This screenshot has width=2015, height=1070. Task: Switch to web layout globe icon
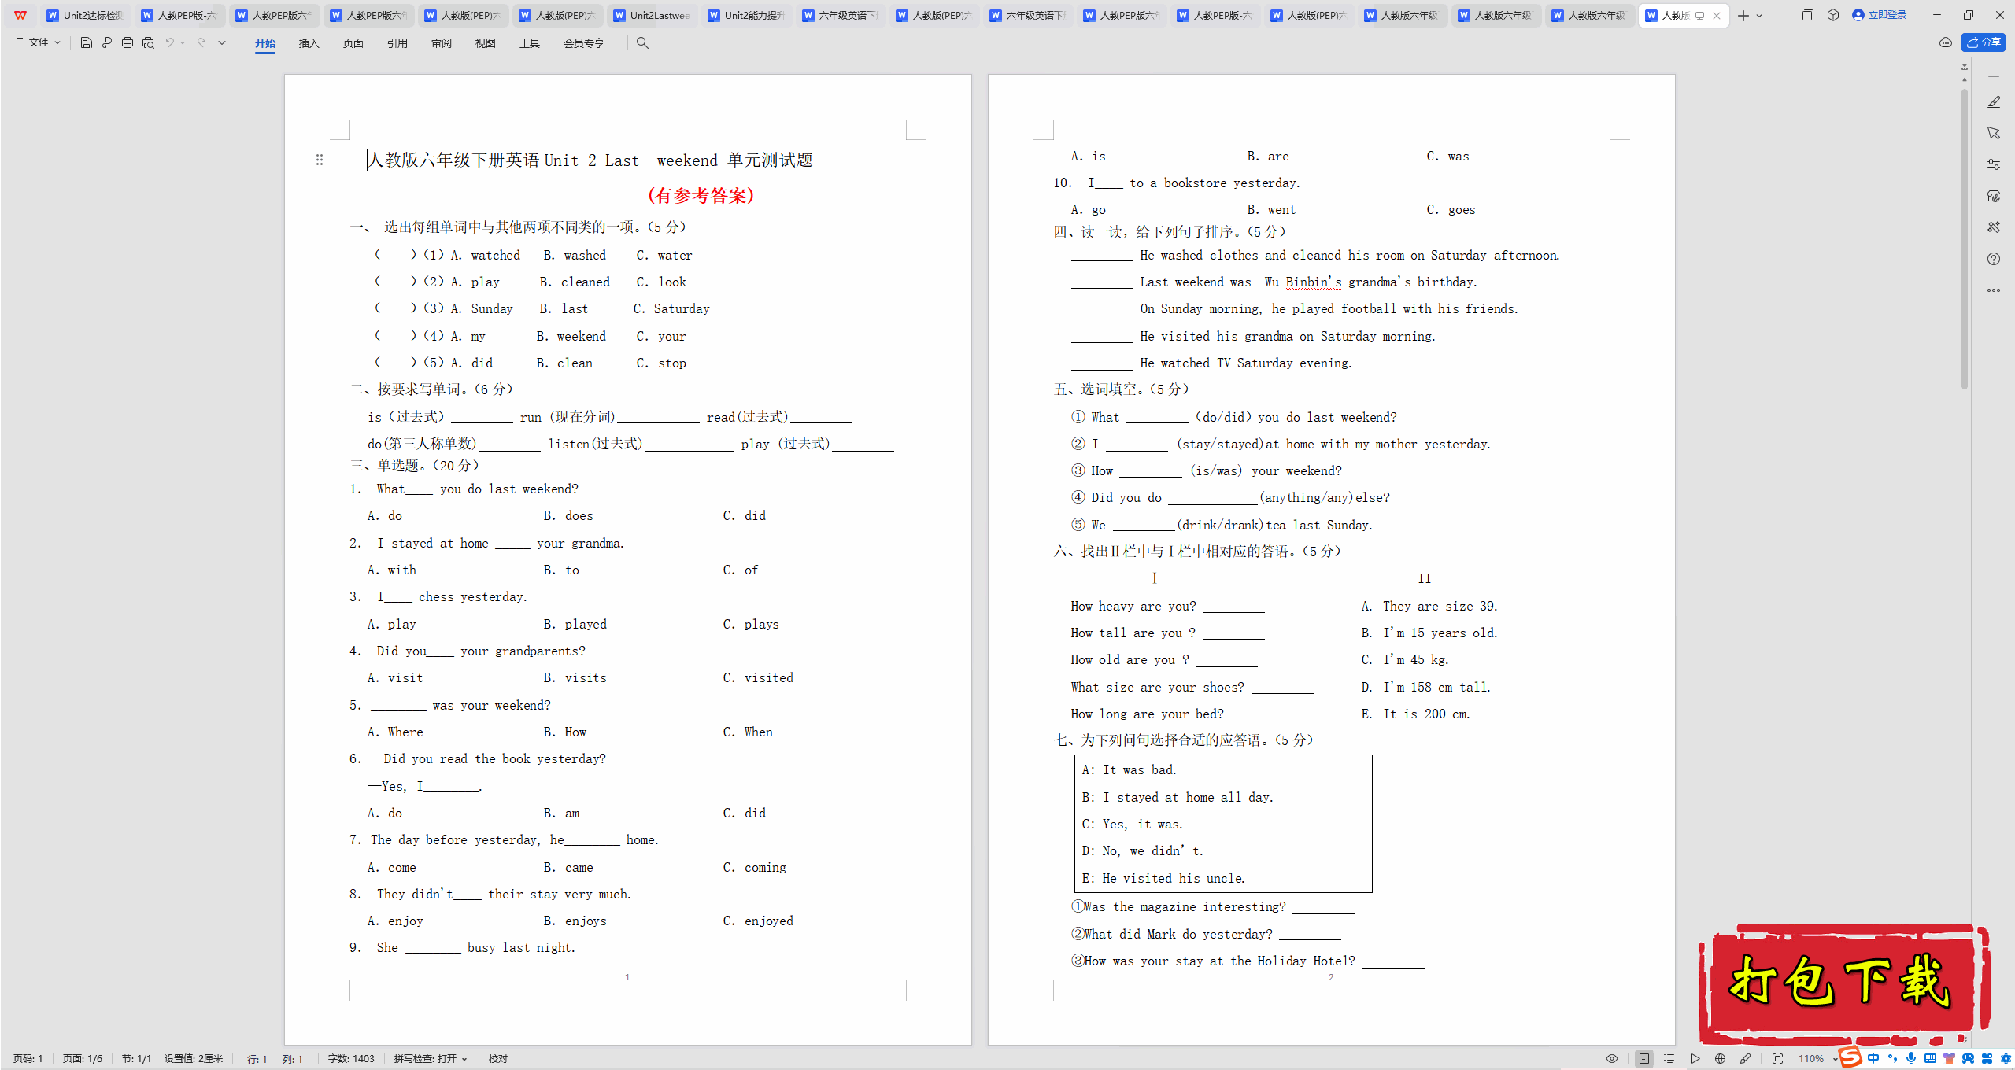(x=1721, y=1059)
